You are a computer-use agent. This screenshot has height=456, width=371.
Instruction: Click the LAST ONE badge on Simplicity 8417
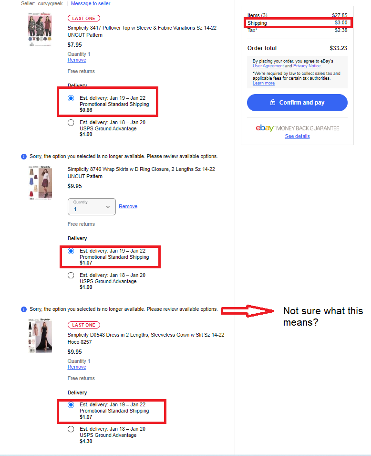click(83, 18)
